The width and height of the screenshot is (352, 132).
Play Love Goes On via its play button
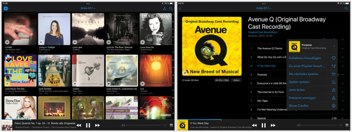(142, 42)
